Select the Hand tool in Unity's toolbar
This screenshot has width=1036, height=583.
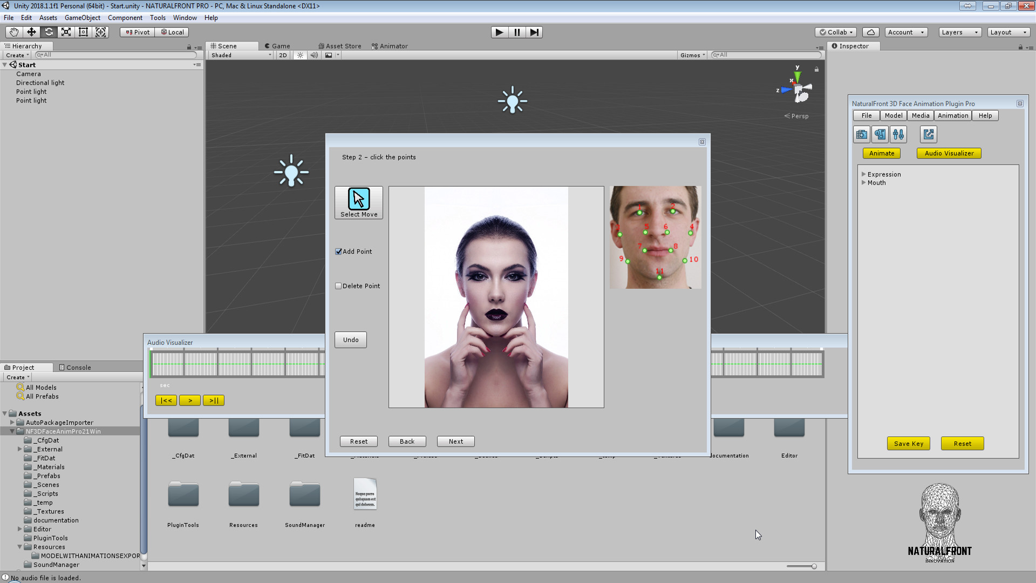click(13, 32)
